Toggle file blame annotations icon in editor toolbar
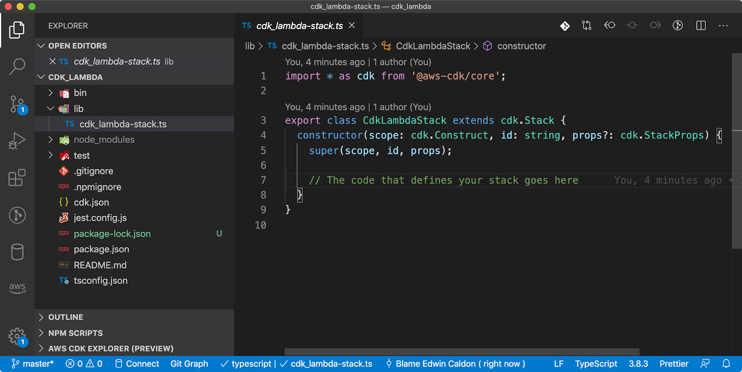This screenshot has width=742, height=372. coord(678,26)
